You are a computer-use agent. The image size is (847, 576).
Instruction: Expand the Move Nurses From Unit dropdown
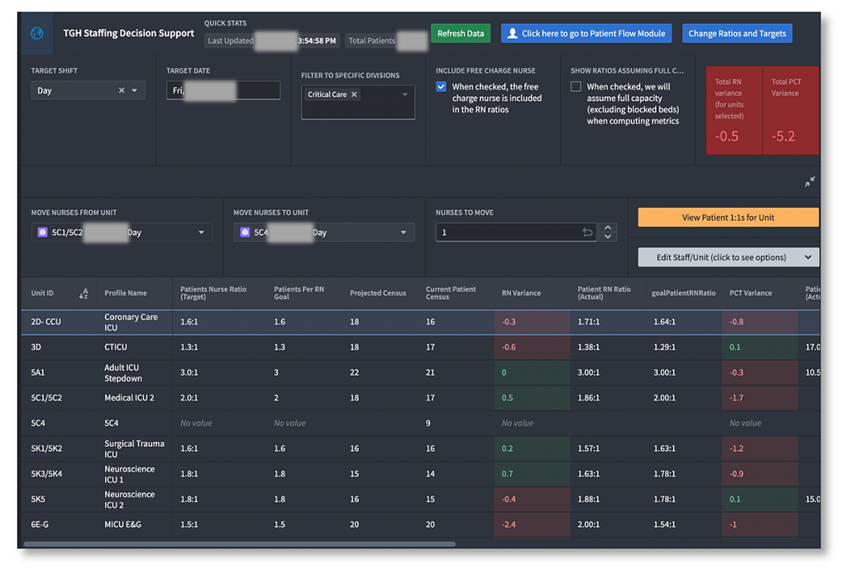(201, 233)
